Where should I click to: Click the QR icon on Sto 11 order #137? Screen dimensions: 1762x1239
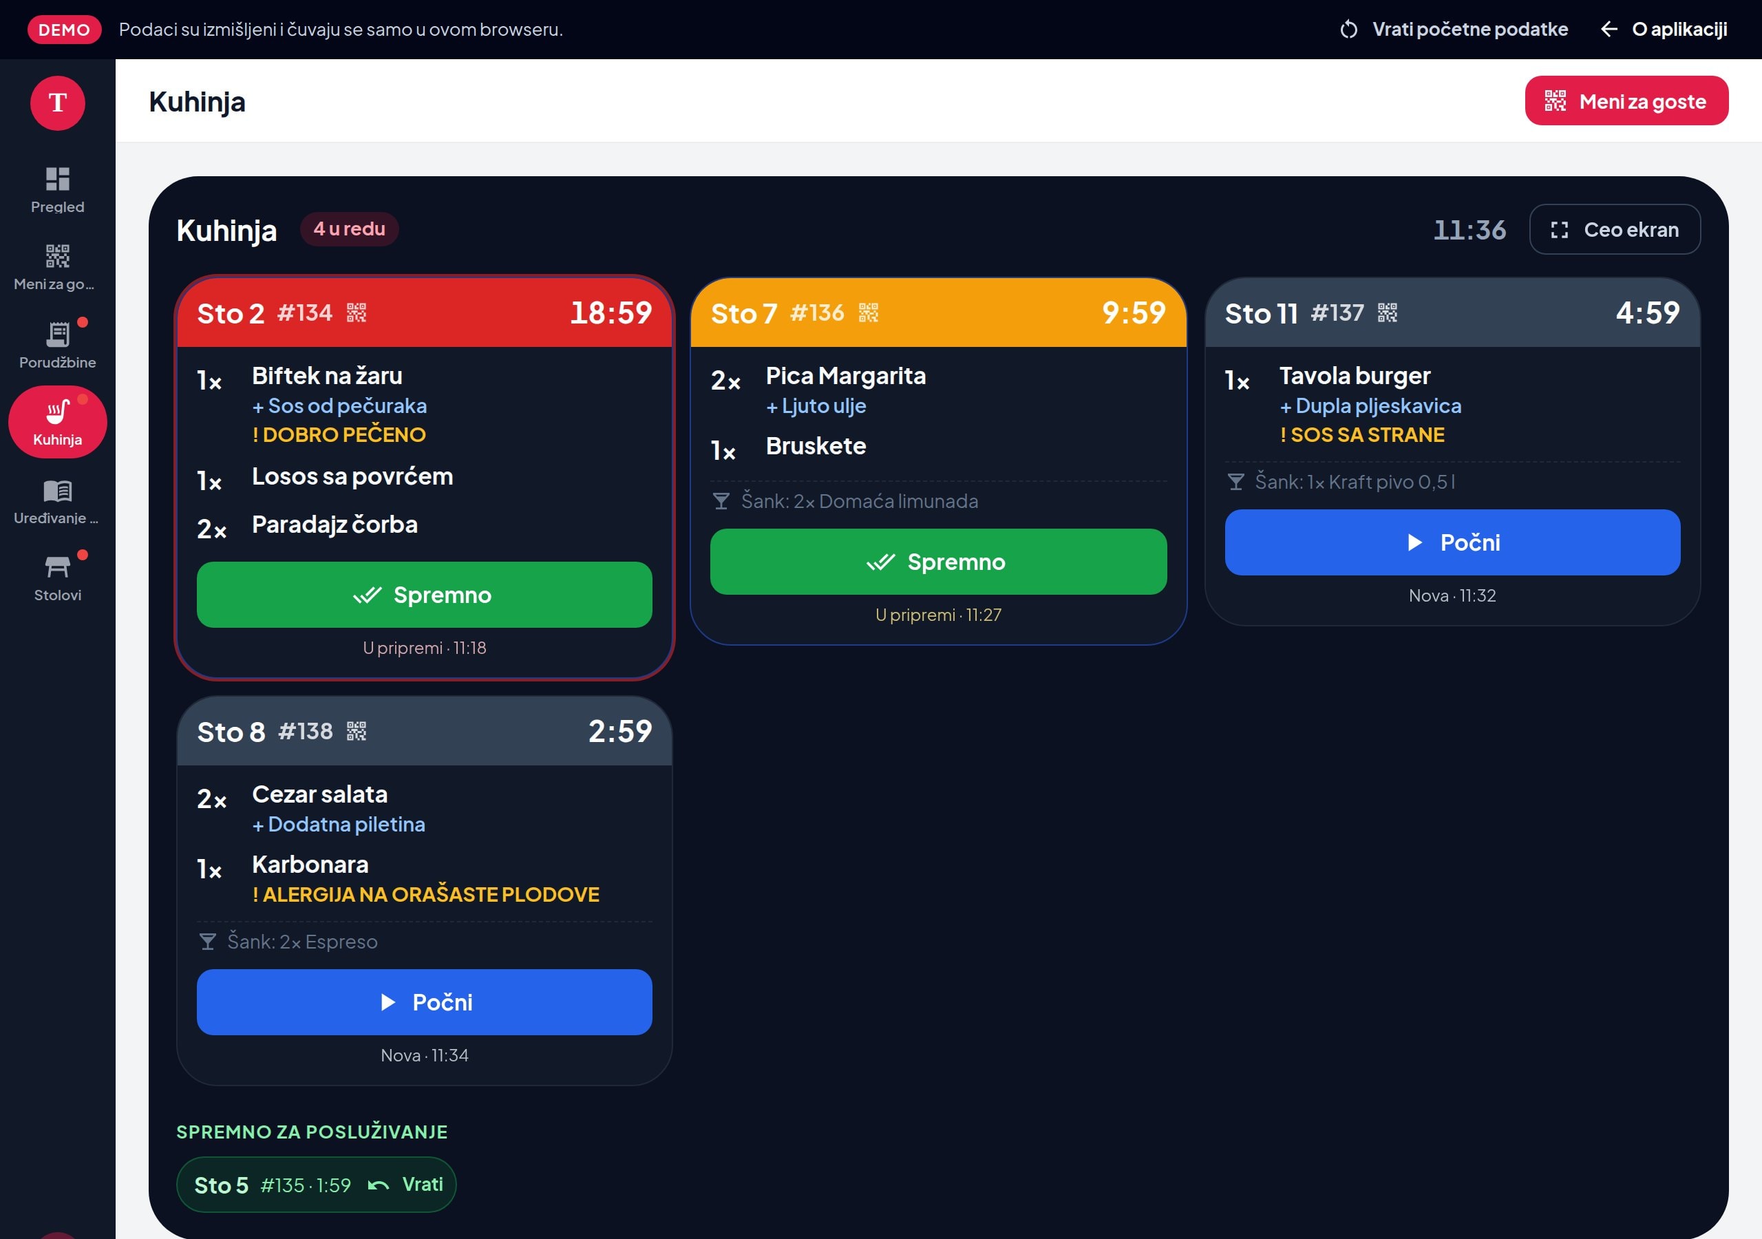click(x=1388, y=313)
